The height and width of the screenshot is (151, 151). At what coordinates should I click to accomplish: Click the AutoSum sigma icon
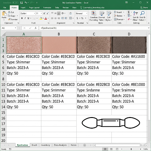[x=129, y=12]
